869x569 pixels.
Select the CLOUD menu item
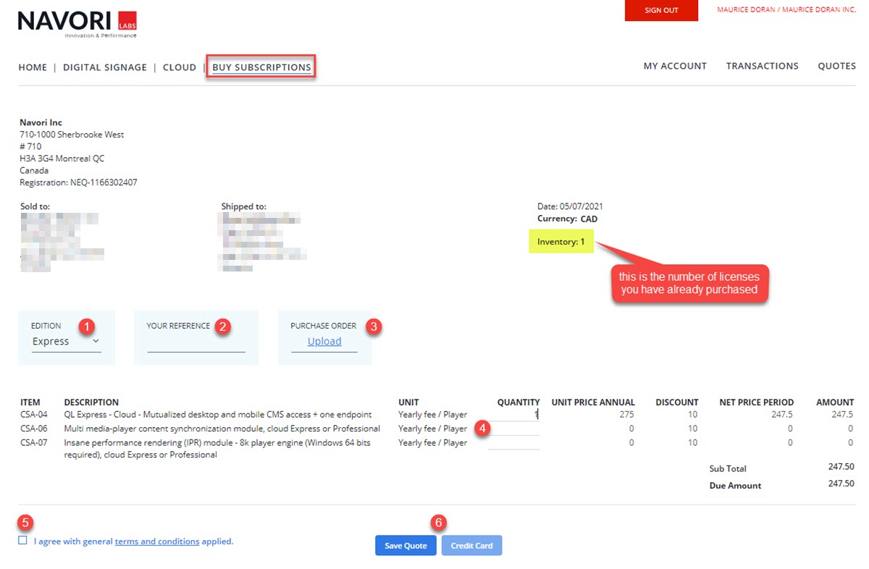coord(180,67)
